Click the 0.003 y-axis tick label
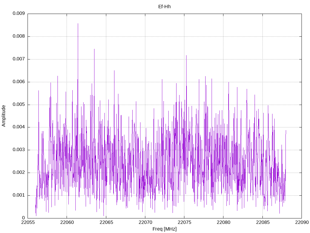Viewport: 310px width, 233px height. tap(19, 150)
